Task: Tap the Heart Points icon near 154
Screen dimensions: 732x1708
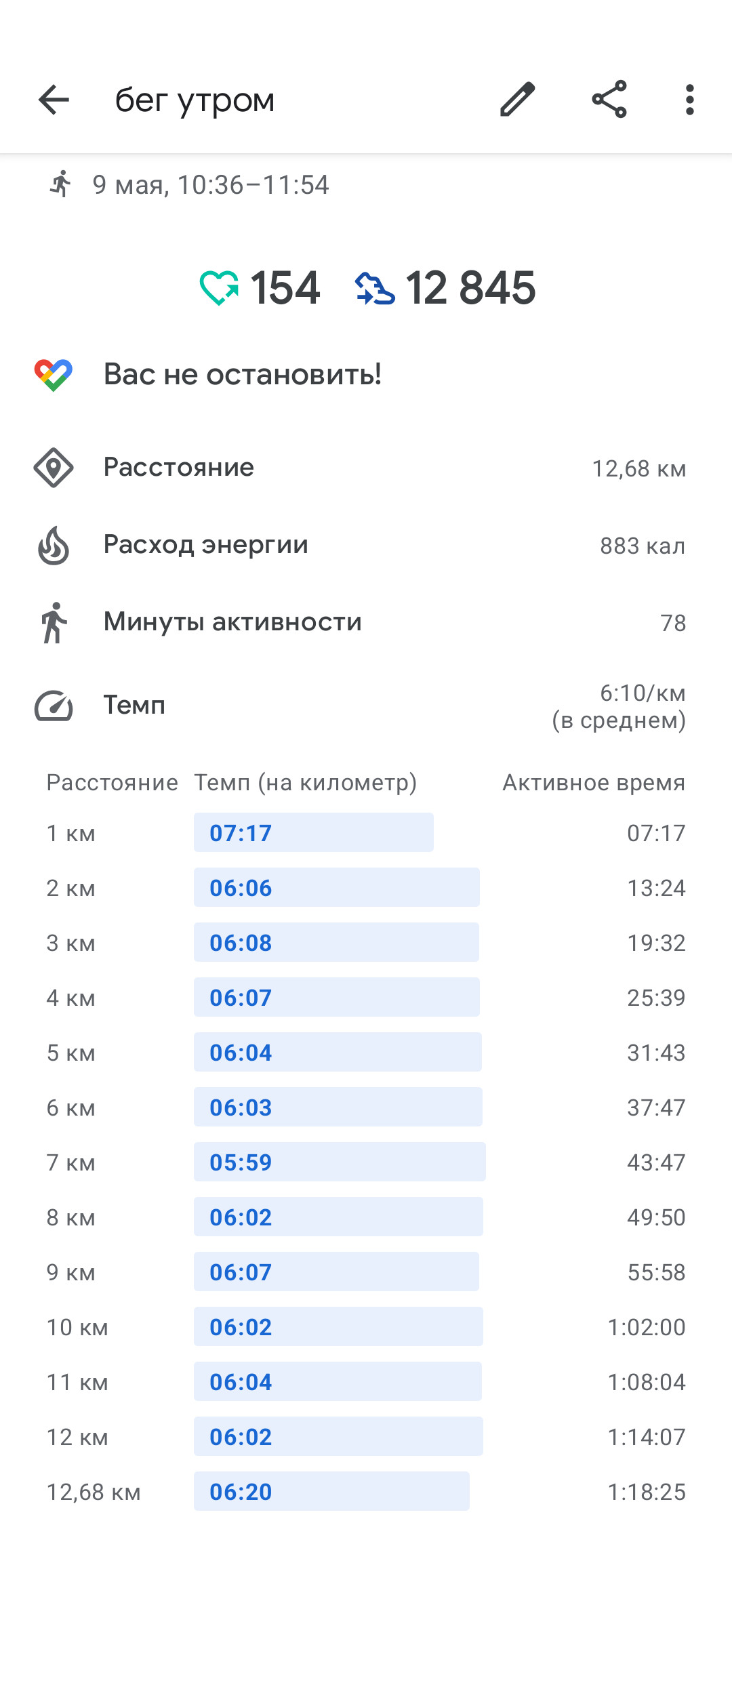Action: [219, 287]
